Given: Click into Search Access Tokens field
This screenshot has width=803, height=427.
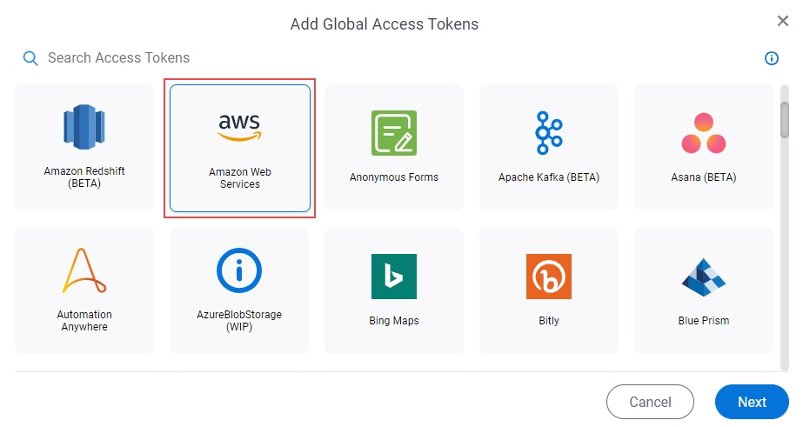Looking at the screenshot, I should [x=389, y=58].
